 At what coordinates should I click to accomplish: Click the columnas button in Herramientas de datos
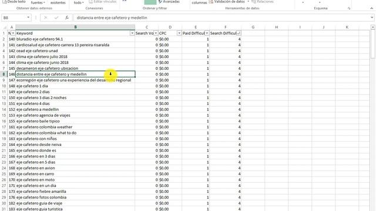pyautogui.click(x=199, y=2)
